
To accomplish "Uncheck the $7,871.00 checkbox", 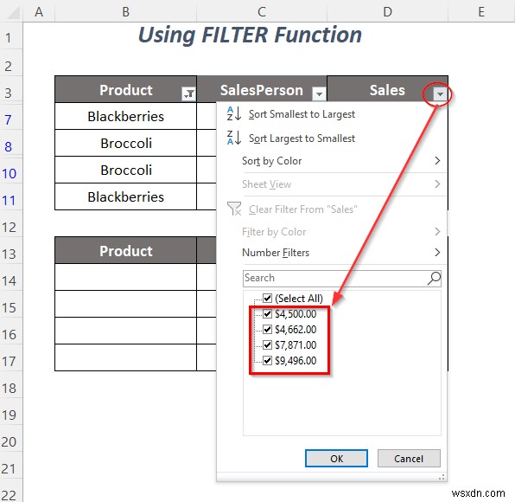I will tap(267, 344).
